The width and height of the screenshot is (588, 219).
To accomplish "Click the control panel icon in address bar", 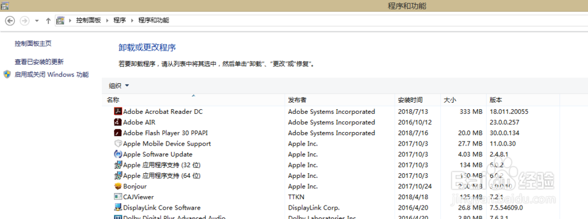I will click(61, 21).
